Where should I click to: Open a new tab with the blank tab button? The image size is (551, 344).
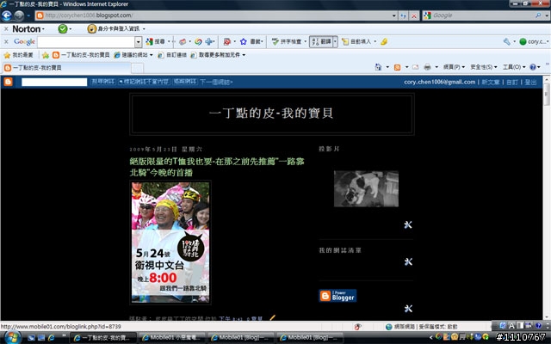(x=138, y=68)
